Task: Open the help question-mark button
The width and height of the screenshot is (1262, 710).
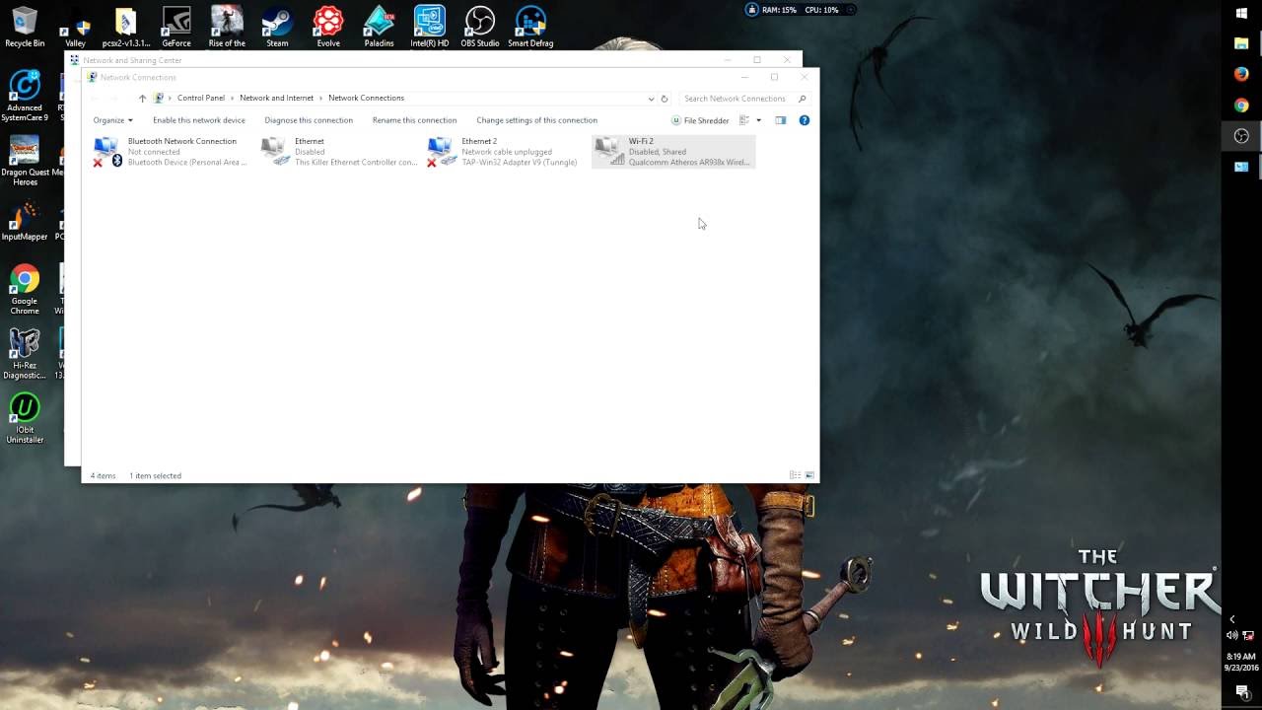Action: pos(805,120)
